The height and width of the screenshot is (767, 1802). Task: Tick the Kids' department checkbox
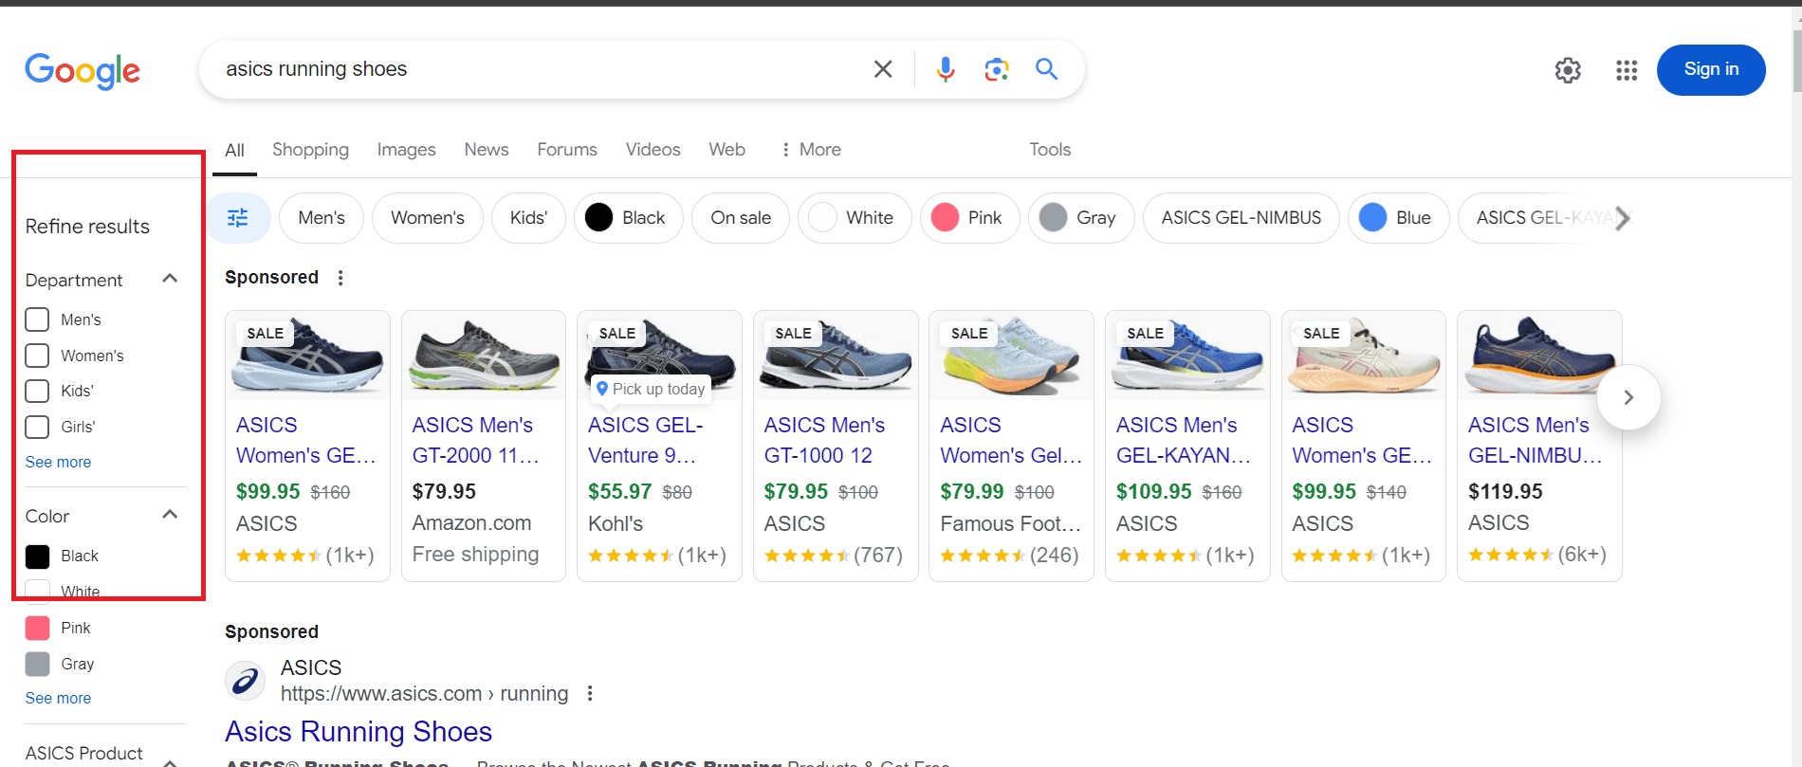coord(37,391)
